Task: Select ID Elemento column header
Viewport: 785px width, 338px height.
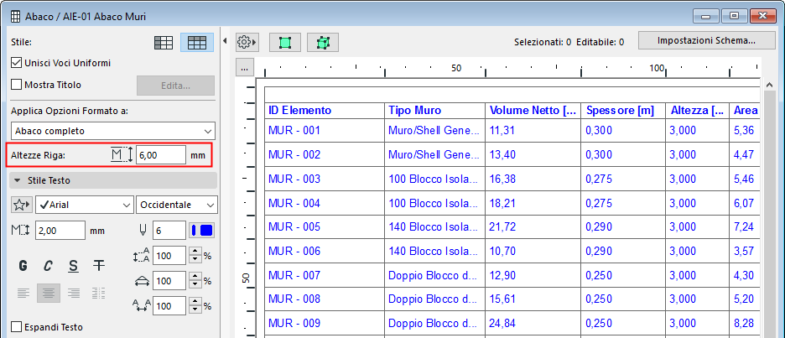Action: click(x=325, y=111)
